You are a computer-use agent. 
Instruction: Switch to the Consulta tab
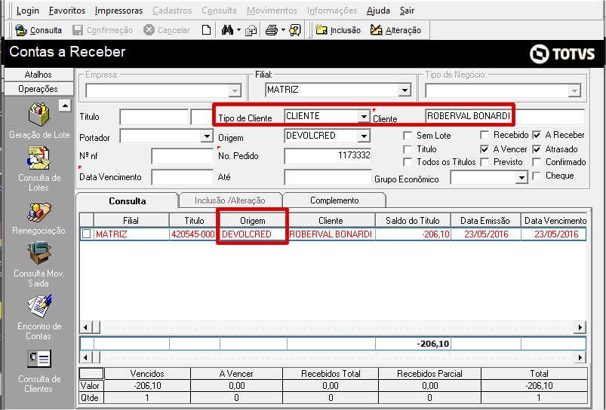tap(127, 200)
